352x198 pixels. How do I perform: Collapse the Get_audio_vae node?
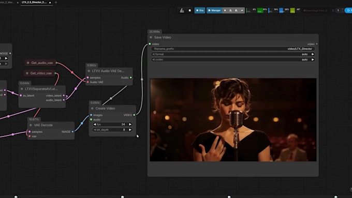pos(28,63)
